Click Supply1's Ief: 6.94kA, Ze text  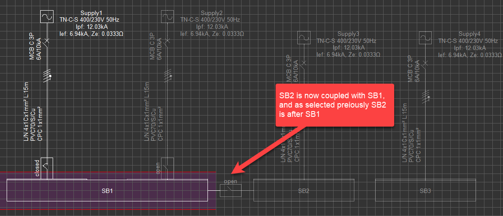pyautogui.click(x=92, y=33)
